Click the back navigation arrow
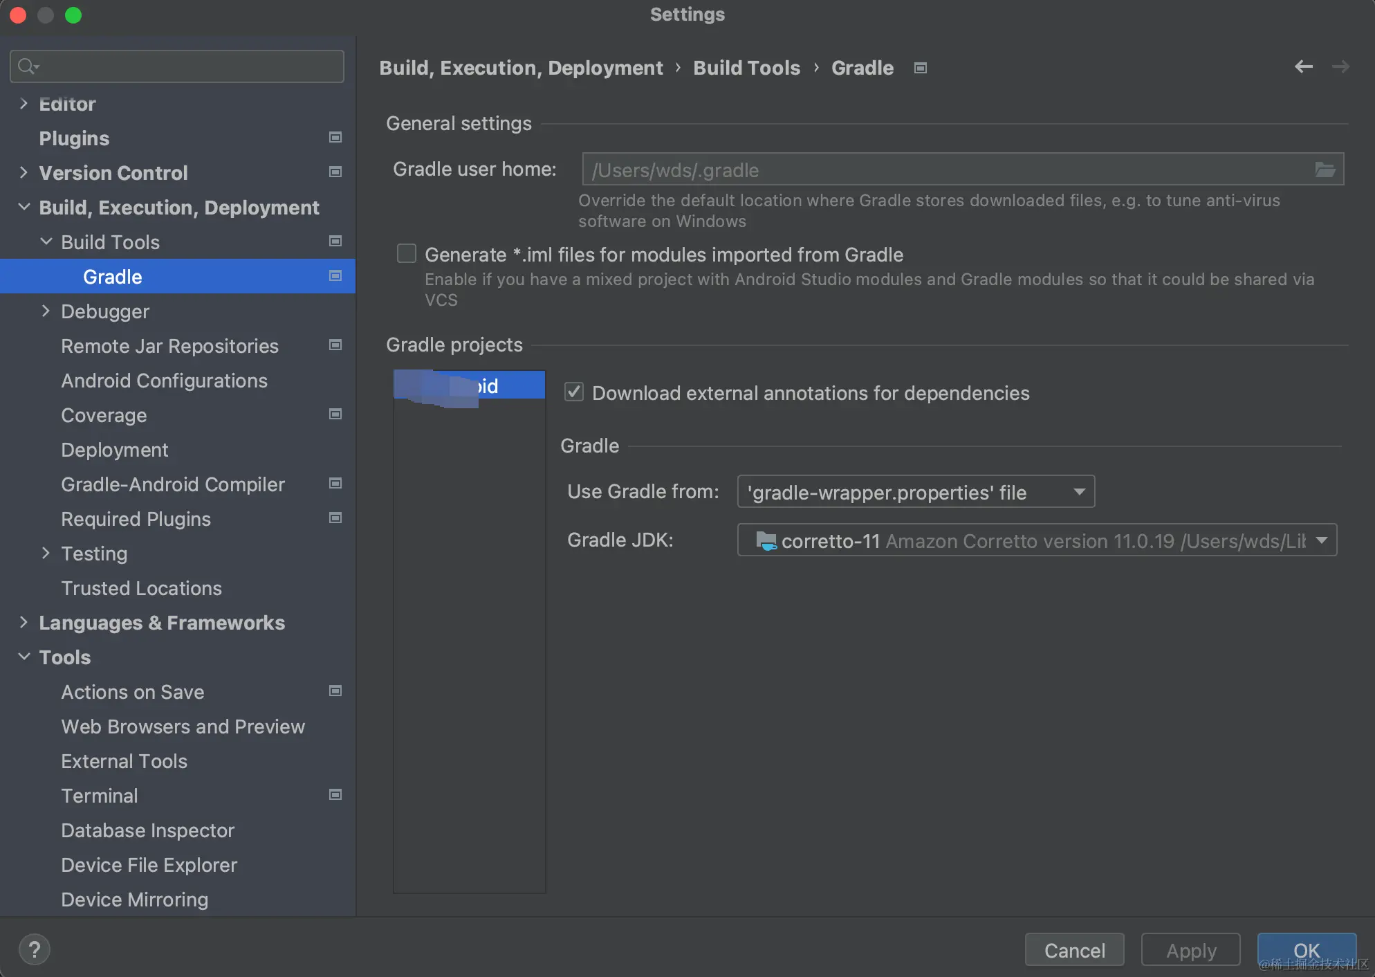This screenshot has height=977, width=1375. pyautogui.click(x=1303, y=67)
